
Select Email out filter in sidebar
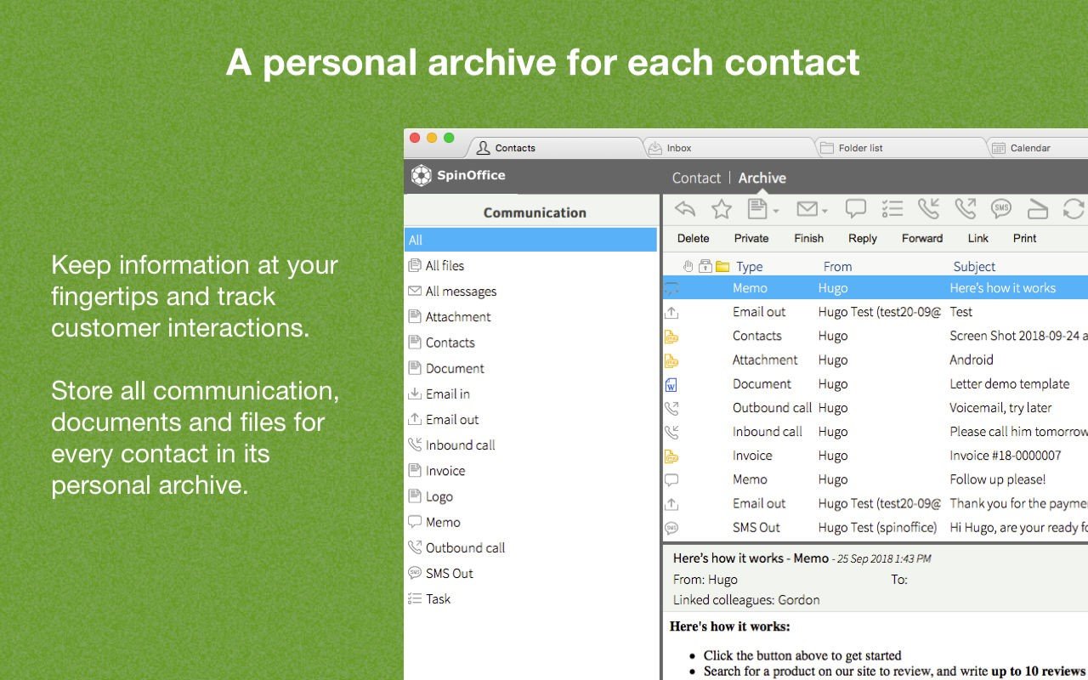(x=530, y=419)
